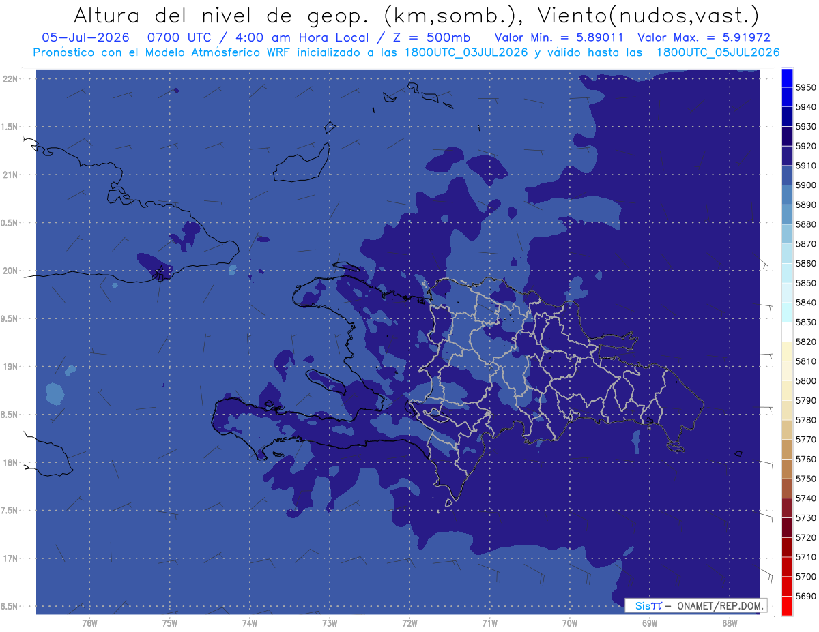Image resolution: width=819 pixels, height=632 pixels.
Task: Click colorbar value 5820
Action: click(x=805, y=342)
